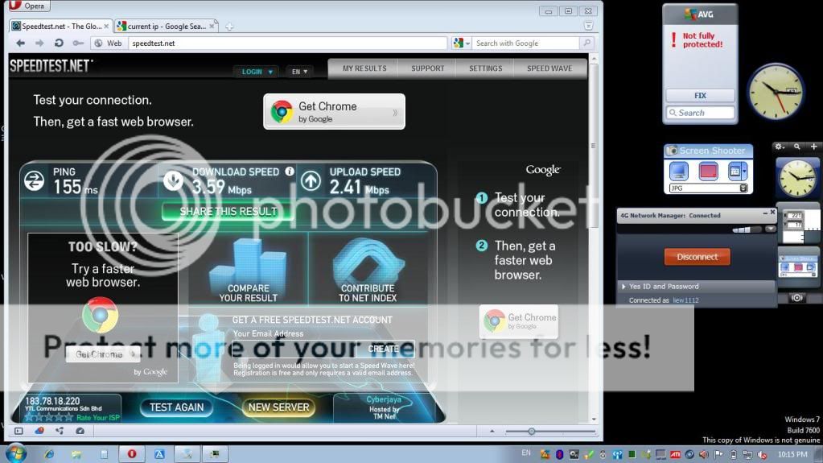Click the gadget sidebar plus icon
The height and width of the screenshot is (463, 823).
(813, 147)
